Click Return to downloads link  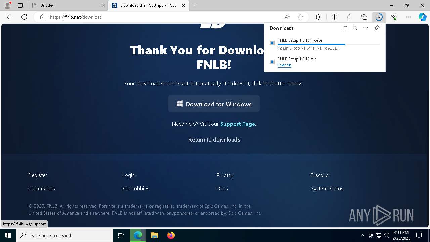tap(214, 139)
